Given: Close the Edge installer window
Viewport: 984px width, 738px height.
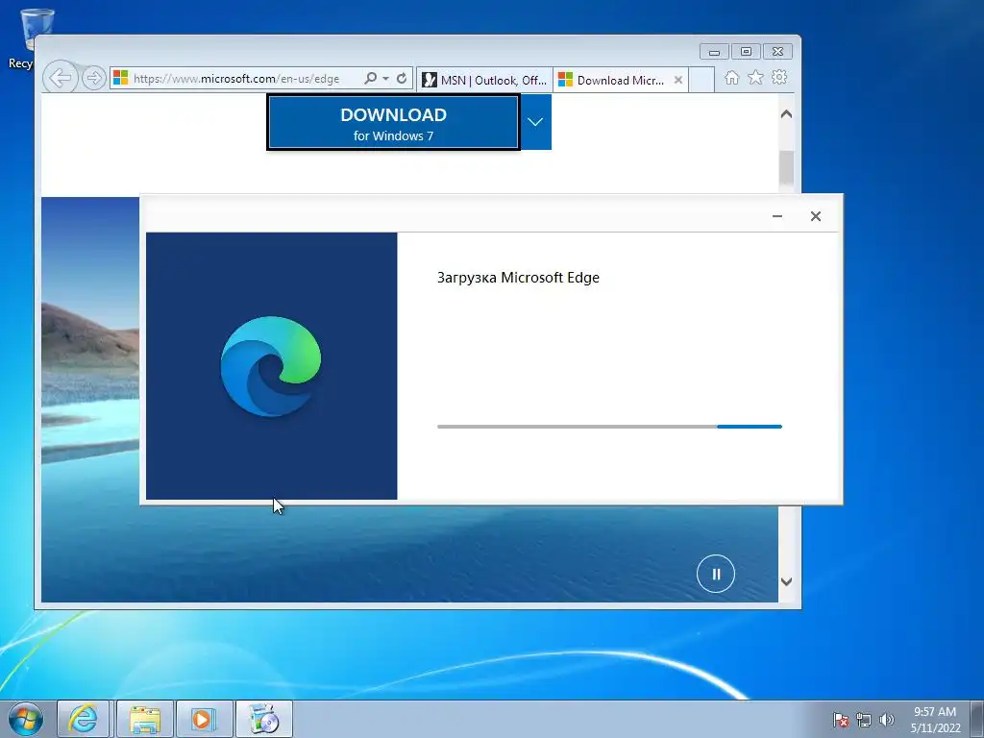Looking at the screenshot, I should click(x=815, y=216).
